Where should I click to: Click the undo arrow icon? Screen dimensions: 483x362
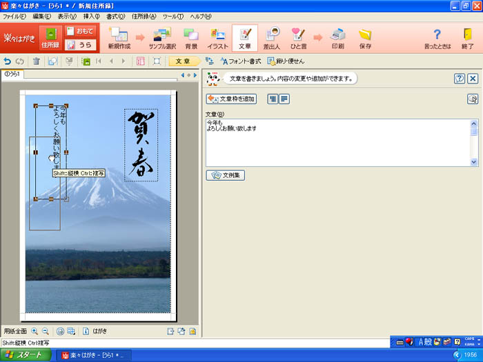(8, 61)
